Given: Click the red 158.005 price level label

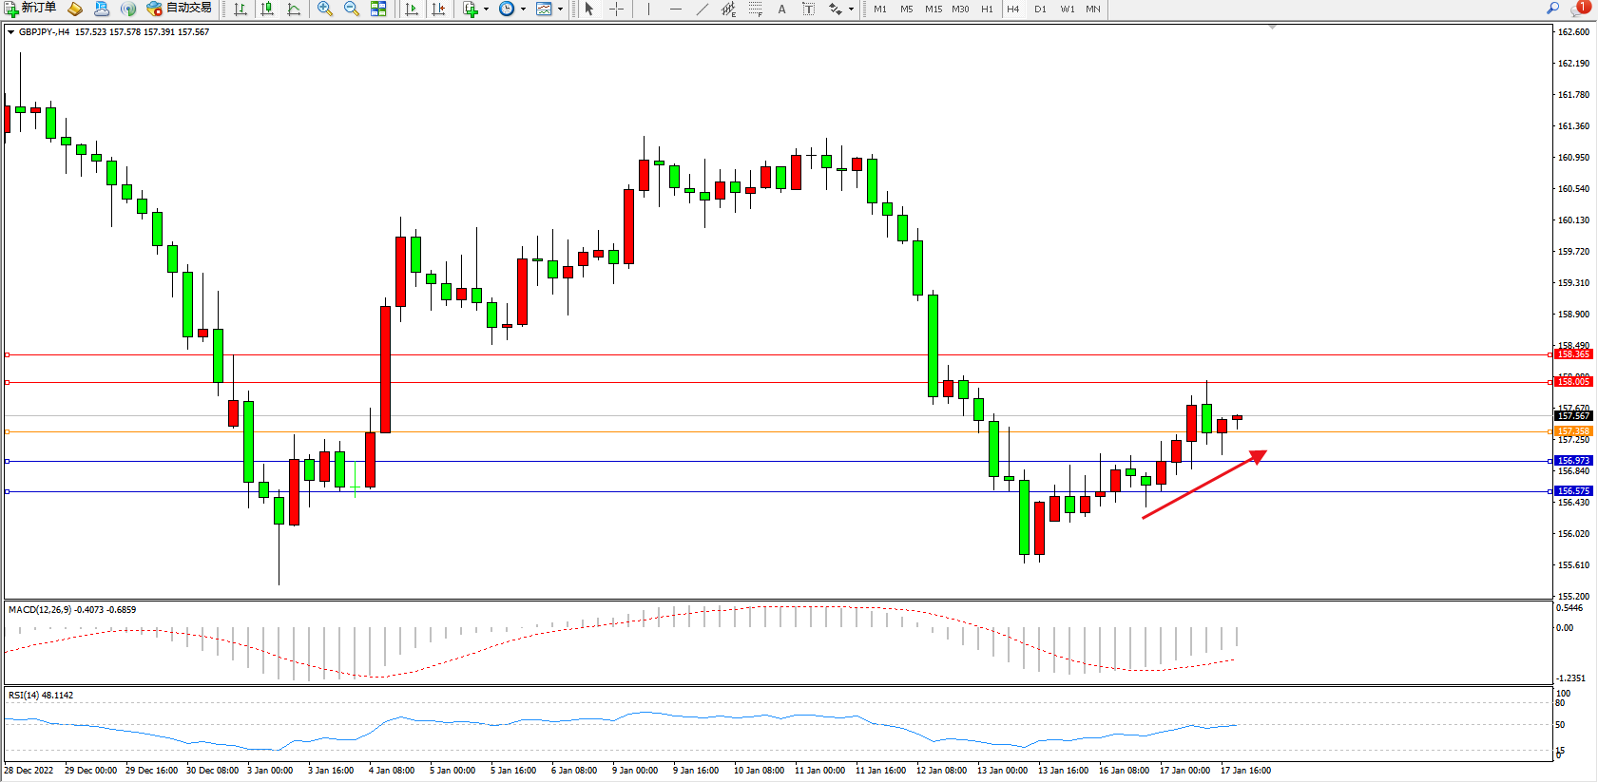Looking at the screenshot, I should point(1572,382).
